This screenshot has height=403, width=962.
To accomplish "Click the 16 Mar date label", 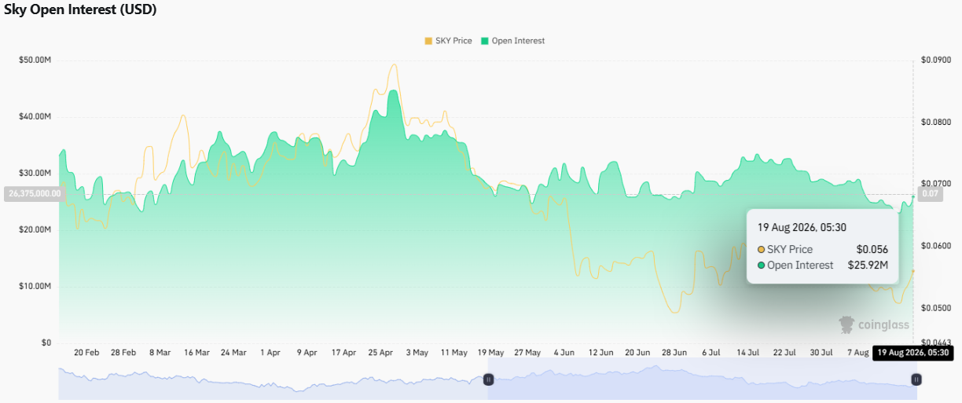I will 196,353.
